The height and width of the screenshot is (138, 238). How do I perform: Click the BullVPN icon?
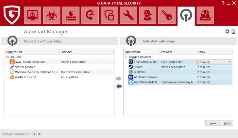click(x=131, y=72)
